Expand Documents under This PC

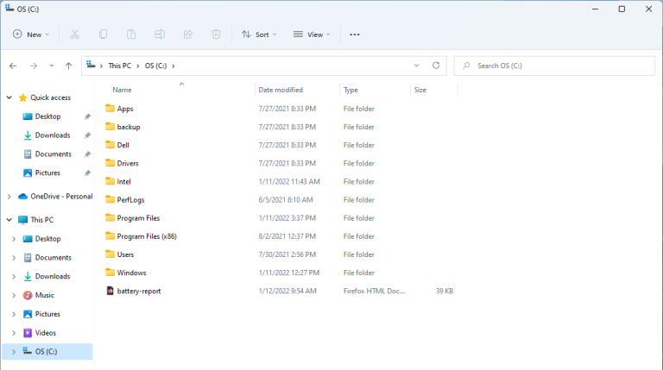point(14,258)
